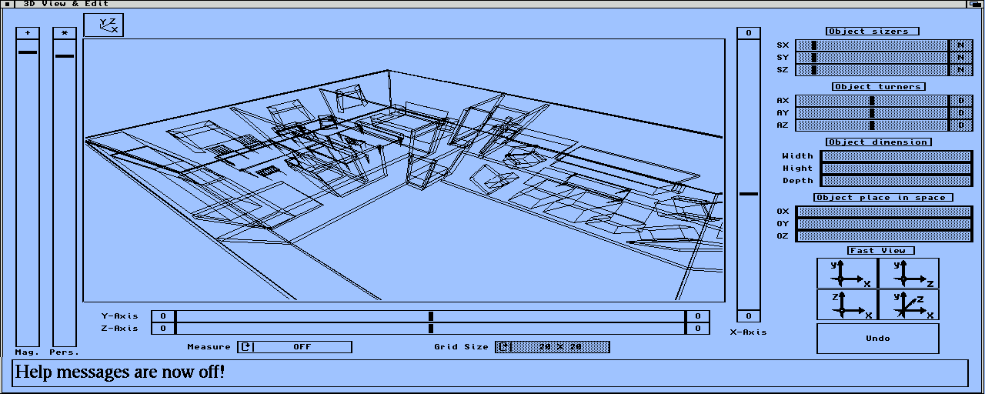Image resolution: width=985 pixels, height=394 pixels.
Task: Click the Width dimension field
Action: (x=897, y=156)
